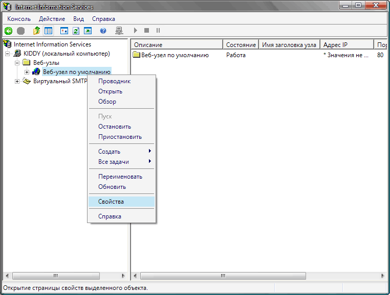Select Веб-узел по умолчанию tree label
The image size is (390, 295).
tap(77, 71)
